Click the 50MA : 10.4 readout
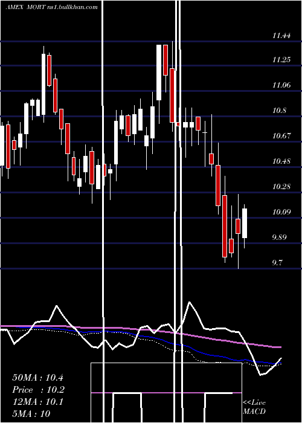 [37, 378]
